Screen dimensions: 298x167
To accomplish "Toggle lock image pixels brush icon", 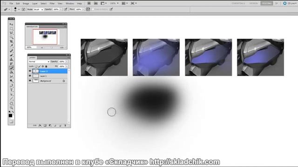I will 39,66.
